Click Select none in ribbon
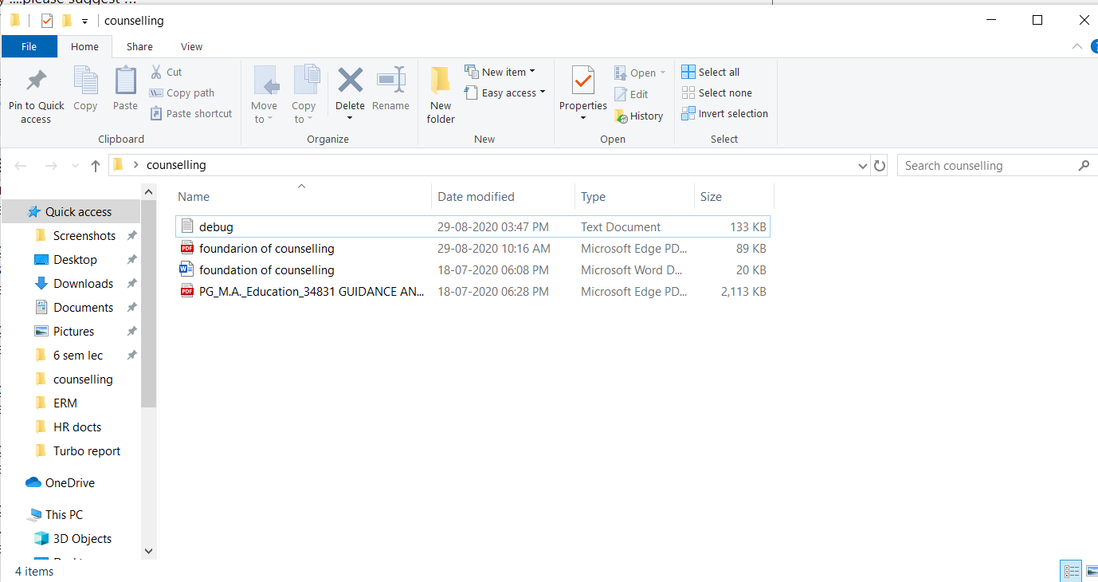The image size is (1098, 582). [x=717, y=92]
